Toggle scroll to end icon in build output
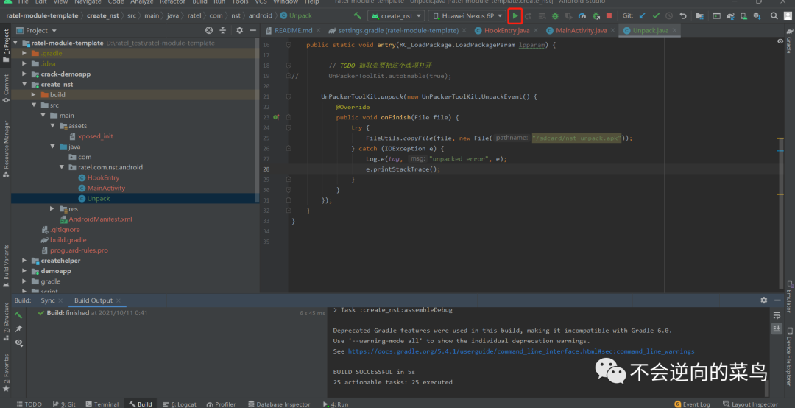Screen dimensions: 795x408 click(777, 329)
